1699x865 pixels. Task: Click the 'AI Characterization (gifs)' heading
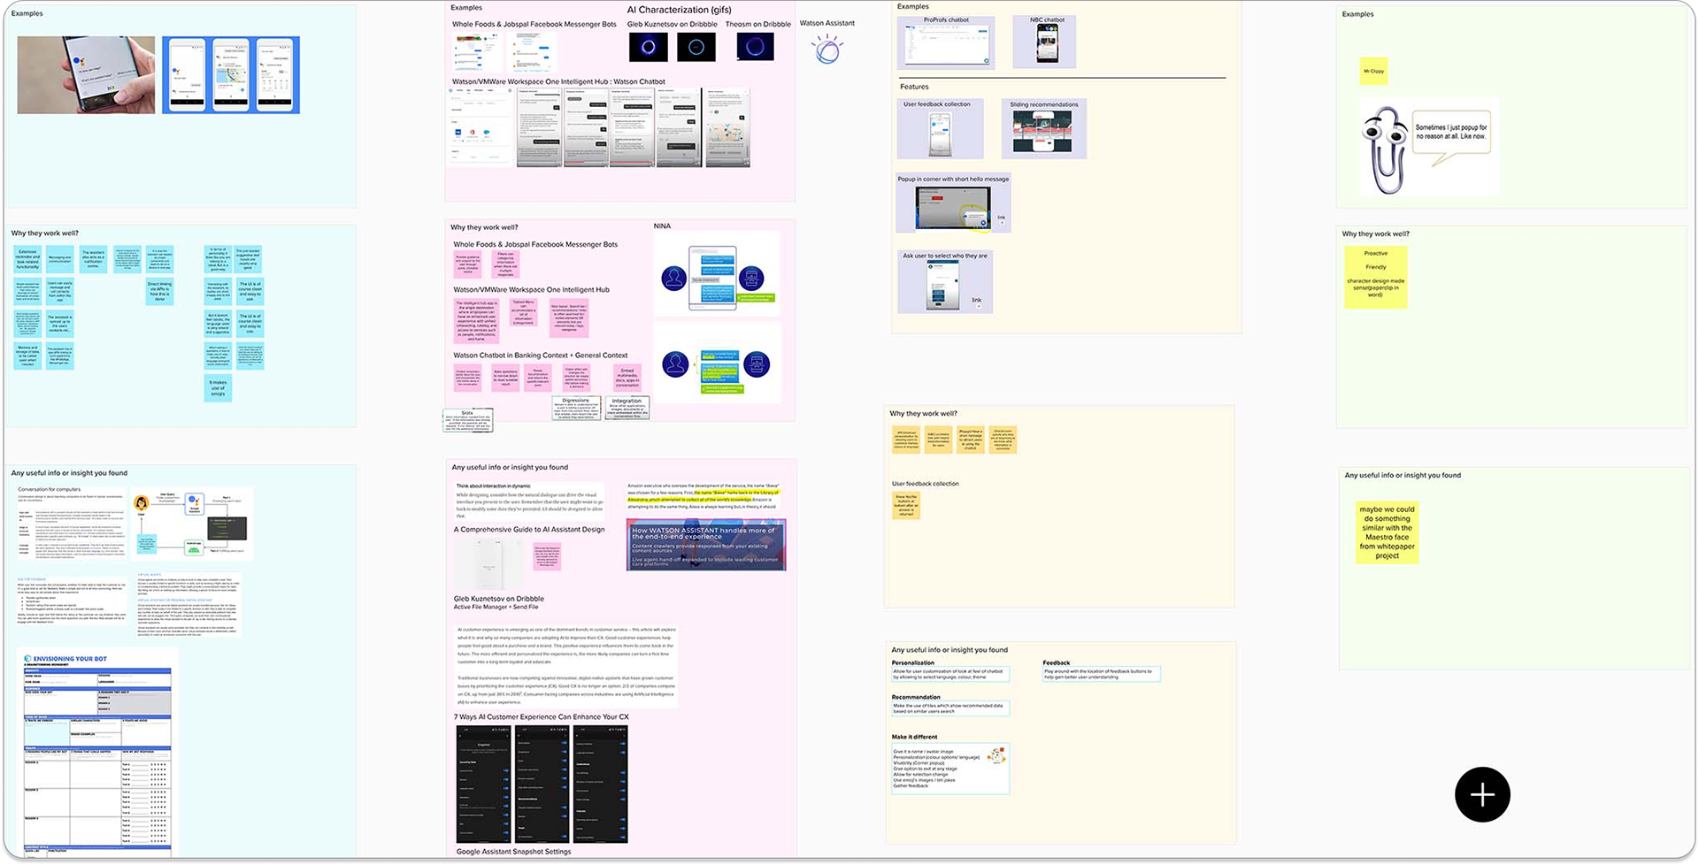(679, 10)
